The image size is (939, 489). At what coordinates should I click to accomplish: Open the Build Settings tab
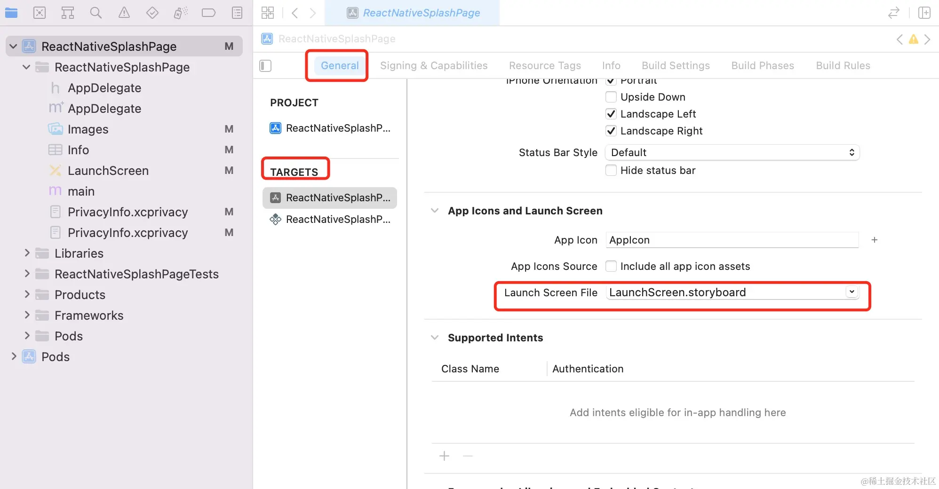tap(676, 66)
